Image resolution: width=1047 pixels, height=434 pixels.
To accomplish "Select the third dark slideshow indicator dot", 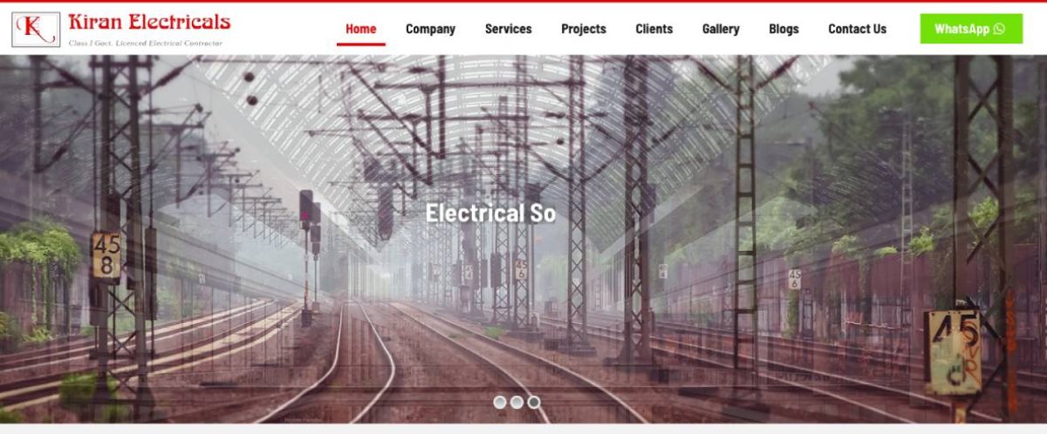I will 533,402.
